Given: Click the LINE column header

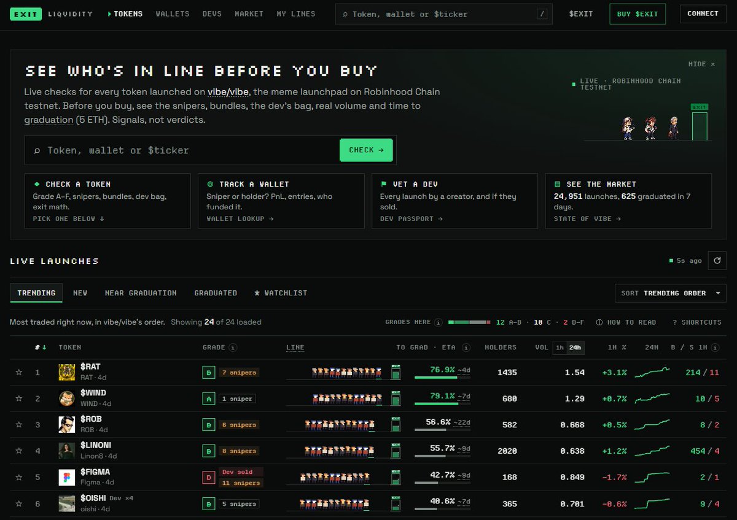Looking at the screenshot, I should [x=295, y=347].
